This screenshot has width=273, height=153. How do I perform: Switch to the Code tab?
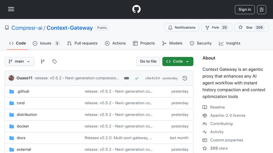[17, 43]
